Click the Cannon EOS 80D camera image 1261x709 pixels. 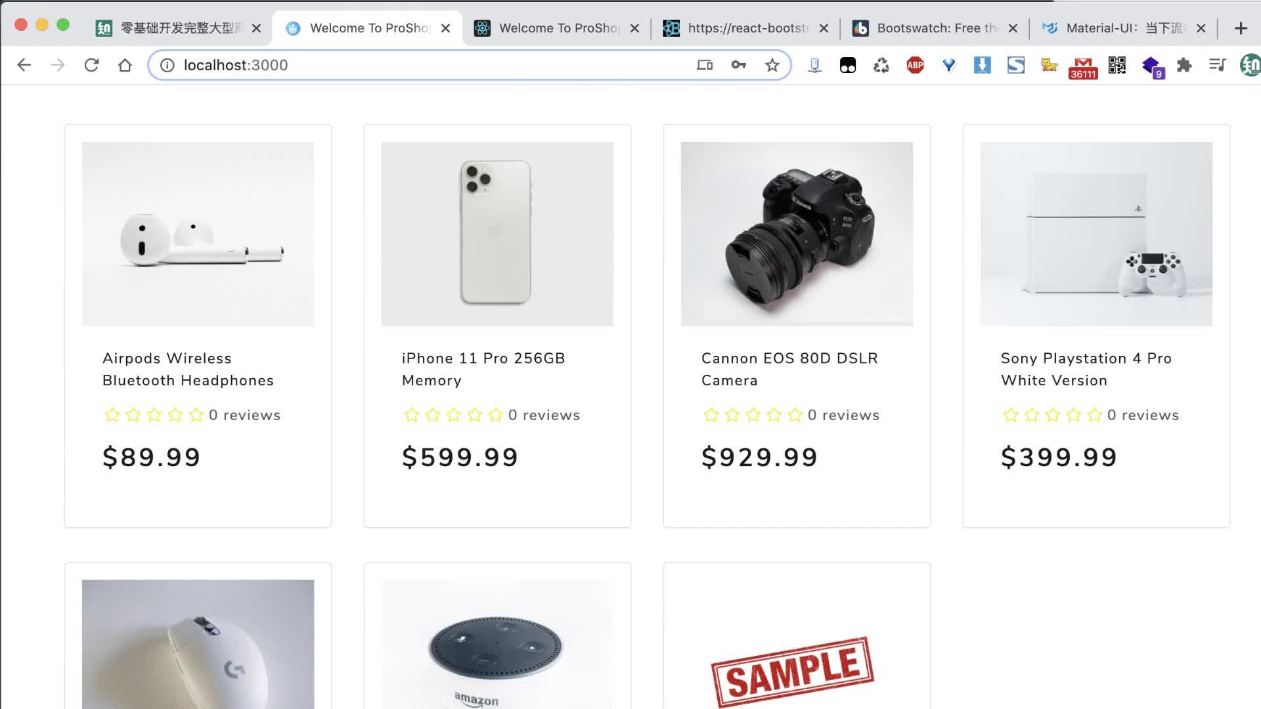pos(797,234)
